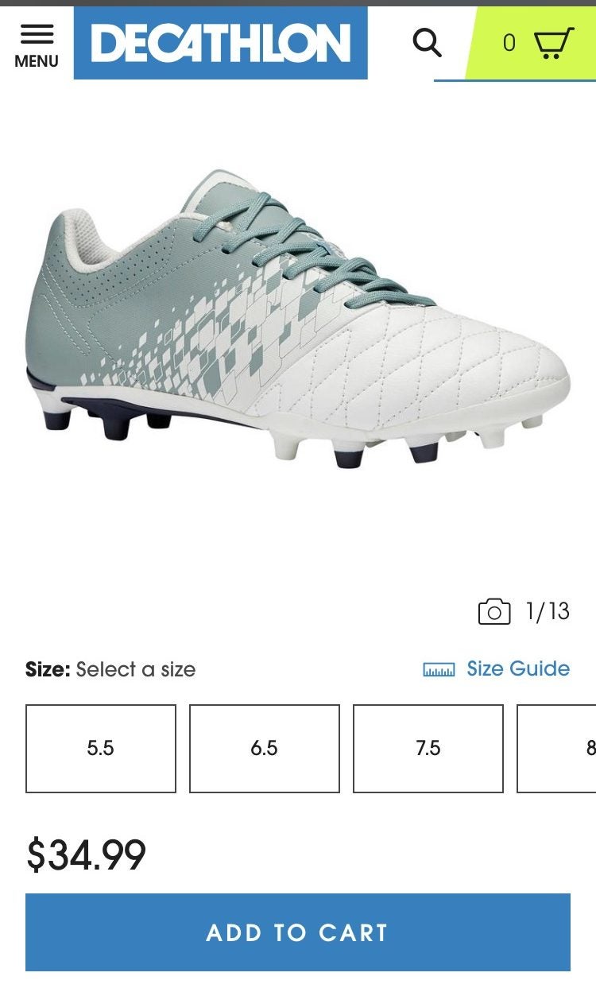Pick the 7.5 size box
This screenshot has width=596, height=988.
coord(428,749)
